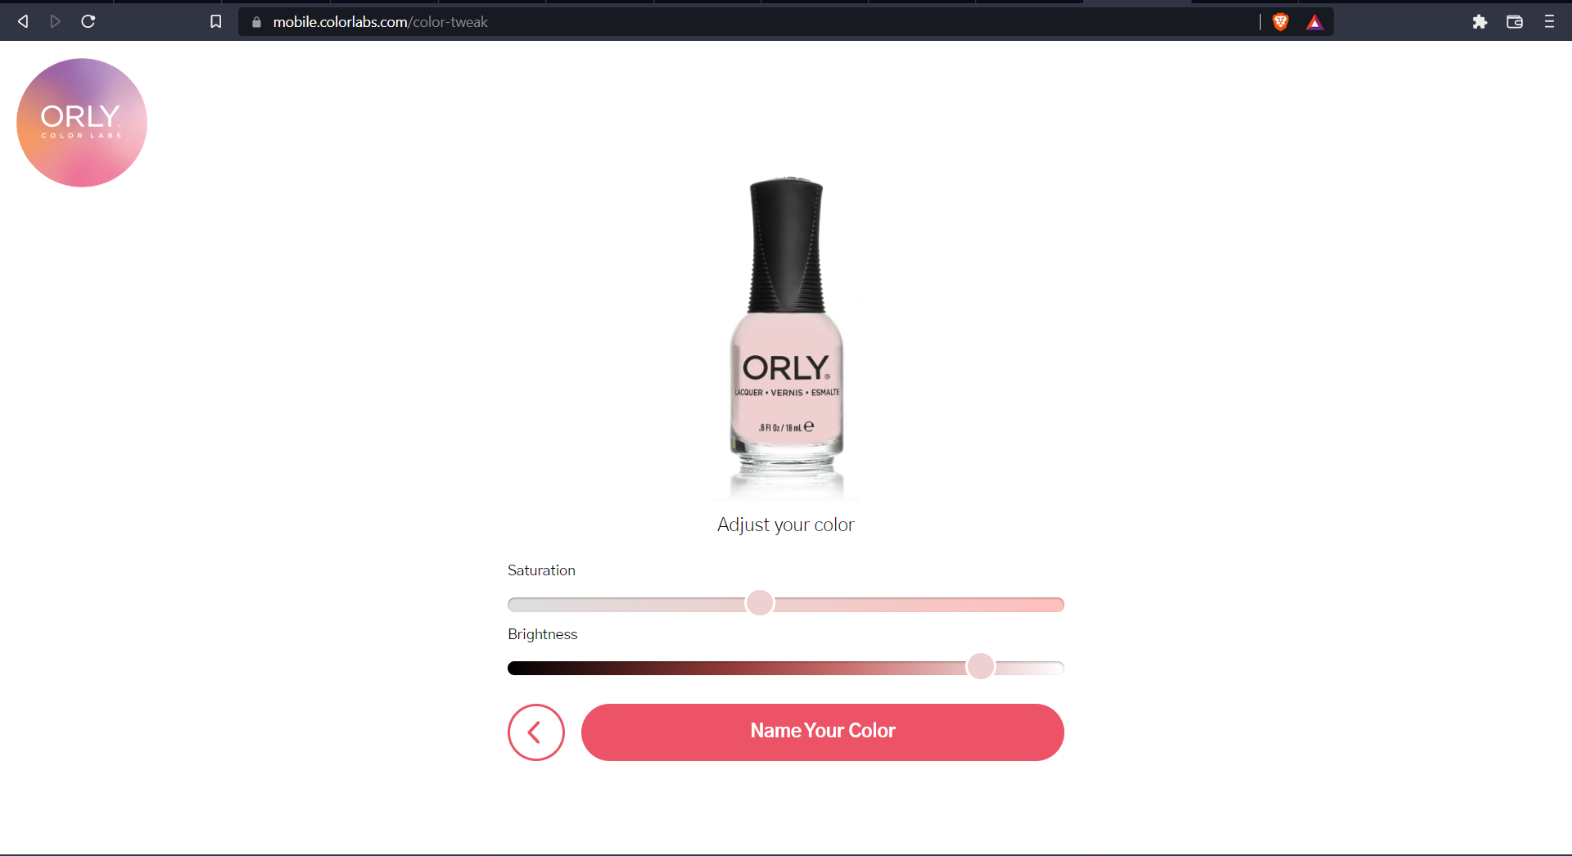Viewport: 1572px width, 856px height.
Task: Click the ORLY nail polish bottle image
Action: pos(787,337)
